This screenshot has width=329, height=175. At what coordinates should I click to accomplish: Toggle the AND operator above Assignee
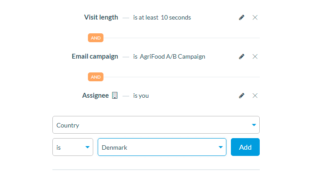point(95,77)
